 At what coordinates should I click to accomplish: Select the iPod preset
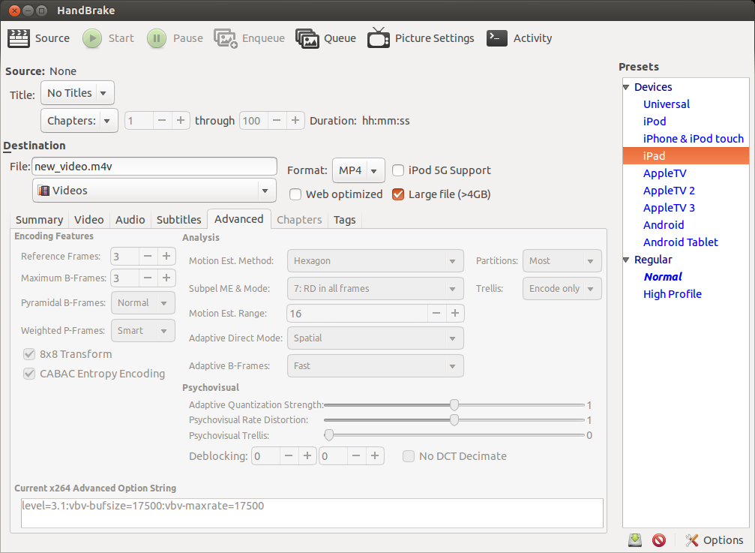pos(655,122)
